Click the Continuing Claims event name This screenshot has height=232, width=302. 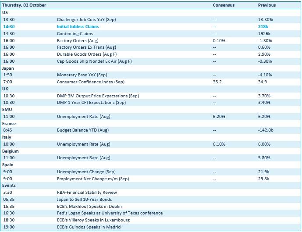(x=75, y=33)
